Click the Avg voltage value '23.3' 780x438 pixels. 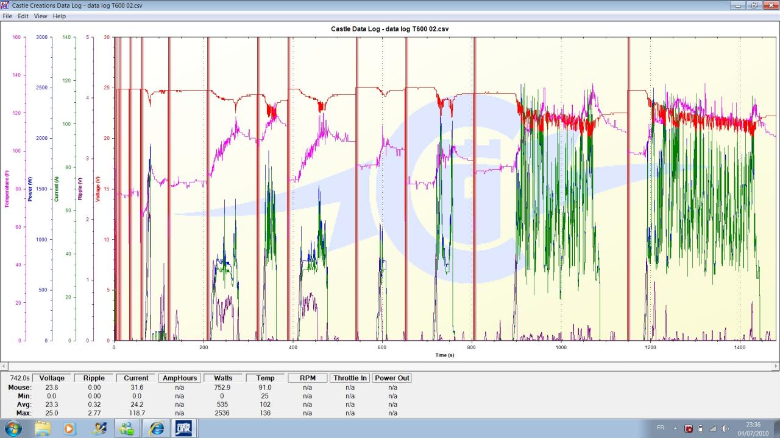51,404
